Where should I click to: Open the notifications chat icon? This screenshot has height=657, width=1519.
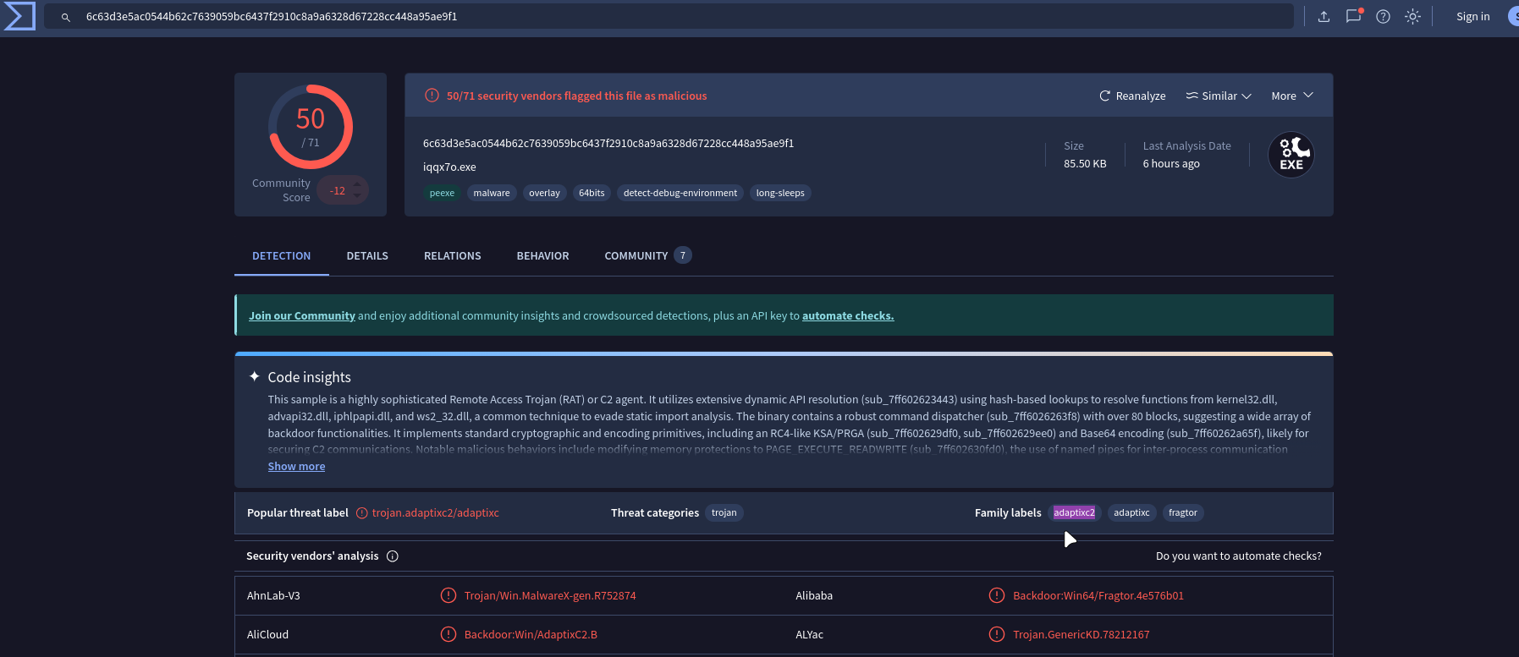pyautogui.click(x=1353, y=16)
